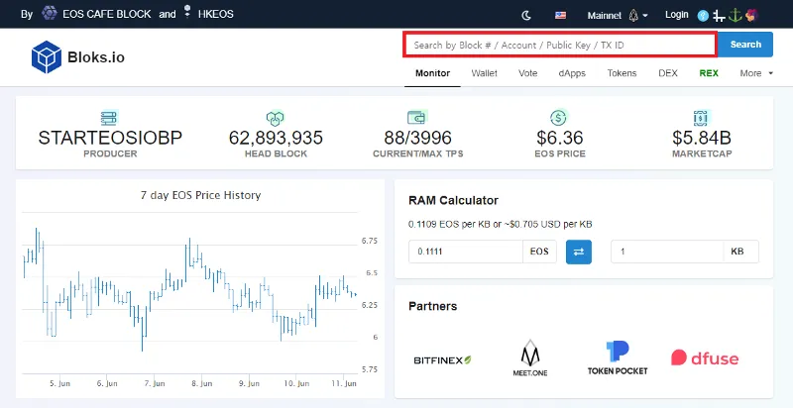Open the Bitfinex partner logo
This screenshot has width=793, height=408.
[442, 360]
